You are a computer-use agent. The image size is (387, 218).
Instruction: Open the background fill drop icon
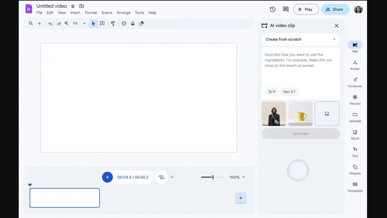(132, 24)
